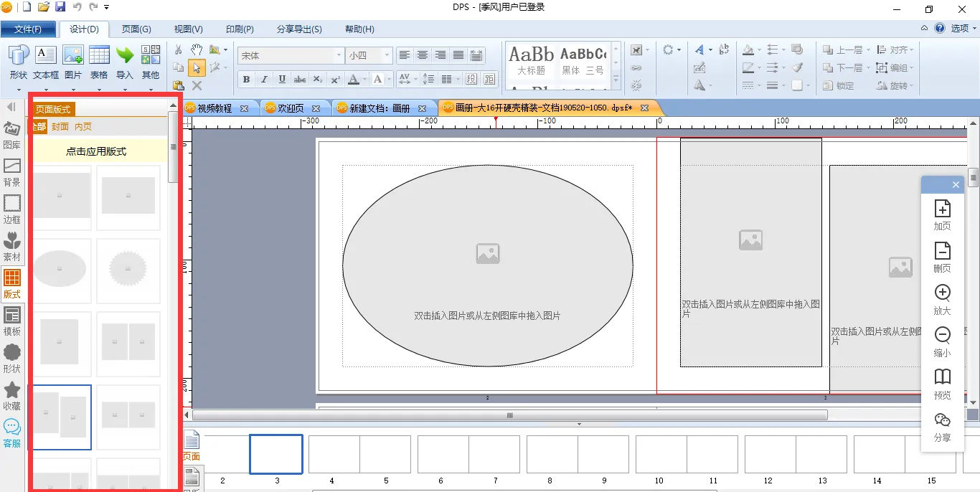Select page 4 thumbnail in page strip

click(334, 454)
